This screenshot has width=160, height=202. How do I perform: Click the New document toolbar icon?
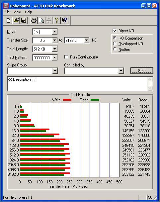click(x=8, y=20)
